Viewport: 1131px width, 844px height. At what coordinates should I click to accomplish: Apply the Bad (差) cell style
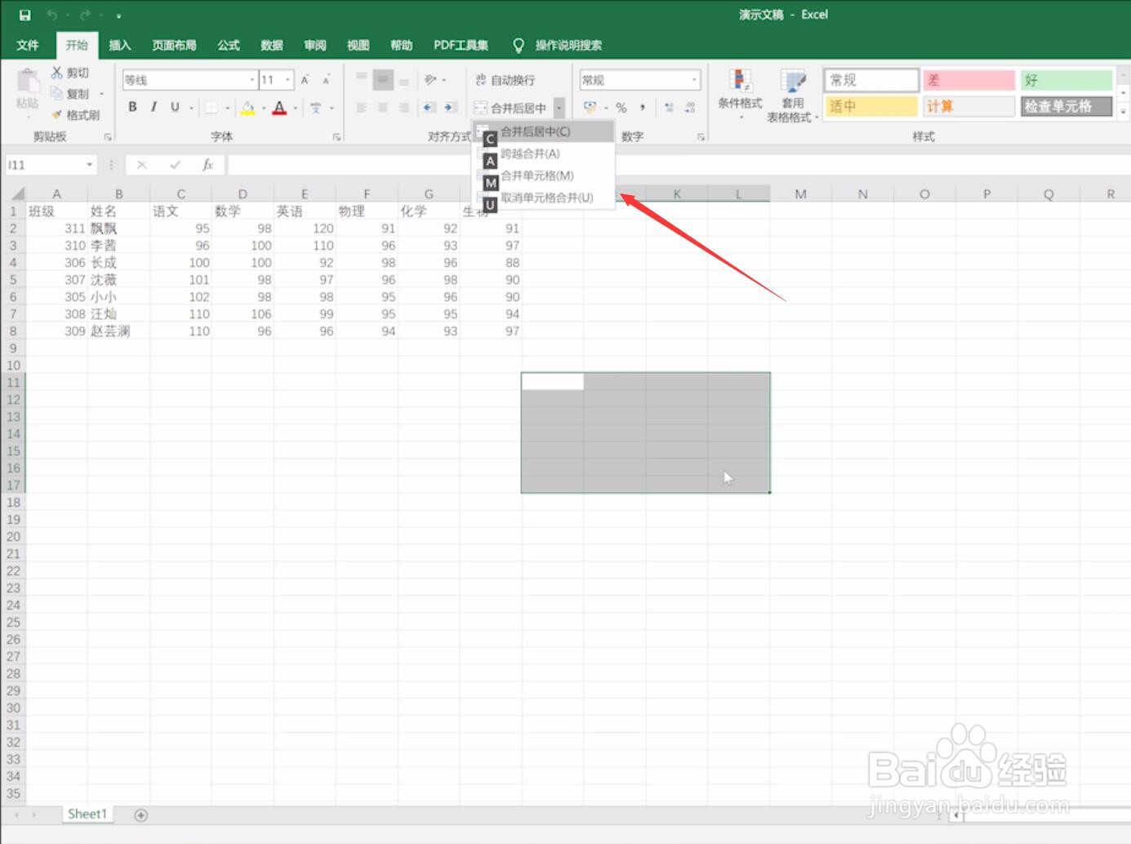[x=968, y=80]
